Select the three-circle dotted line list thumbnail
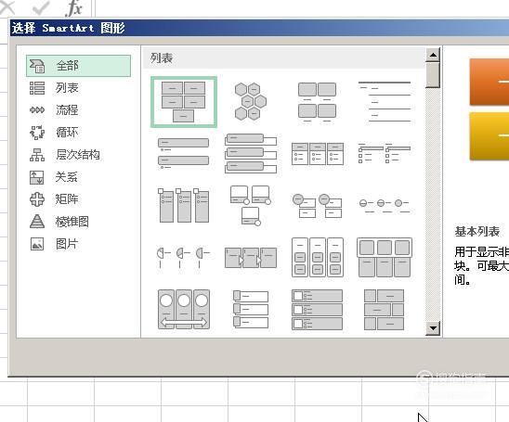 [385, 206]
